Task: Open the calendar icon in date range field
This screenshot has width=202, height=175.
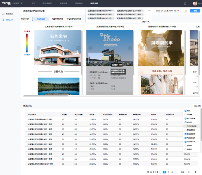Action: (x=186, y=11)
